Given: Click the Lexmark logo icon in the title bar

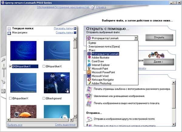Looking at the screenshot, I should point(3,3).
